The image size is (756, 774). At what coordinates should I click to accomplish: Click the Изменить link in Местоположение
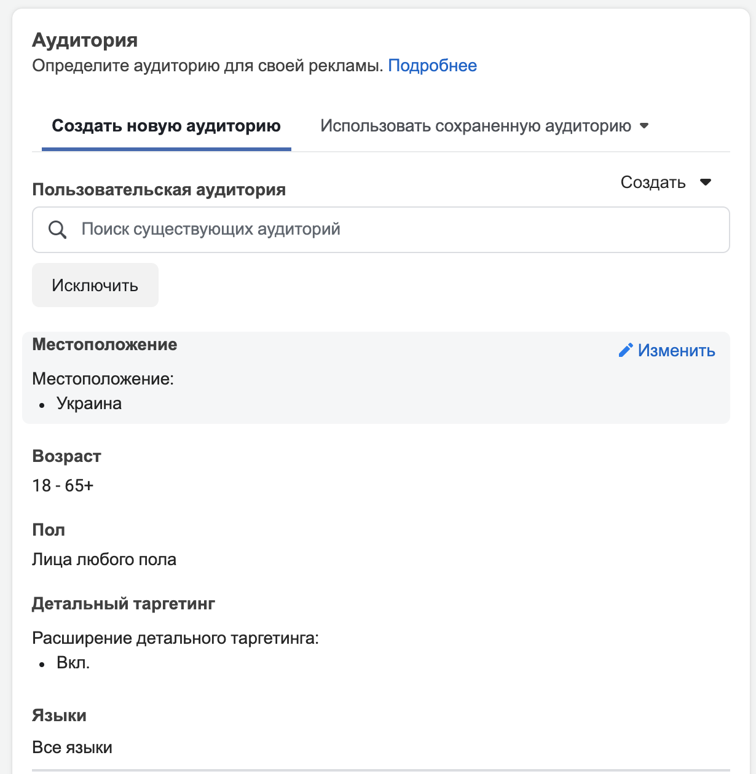(x=676, y=350)
